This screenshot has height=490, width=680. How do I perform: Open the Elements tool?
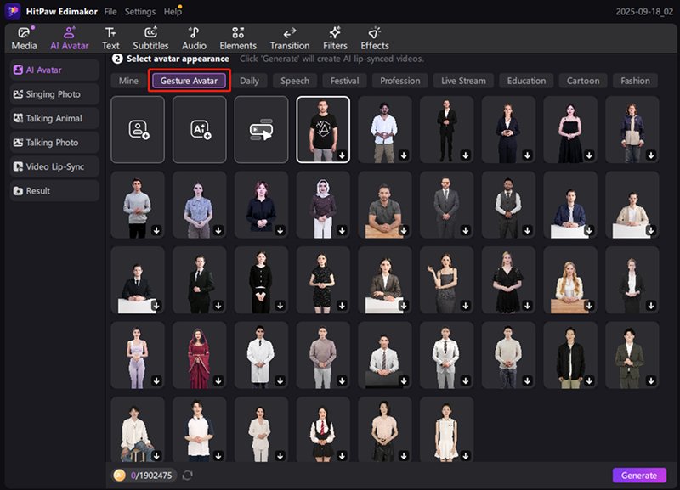tap(238, 38)
